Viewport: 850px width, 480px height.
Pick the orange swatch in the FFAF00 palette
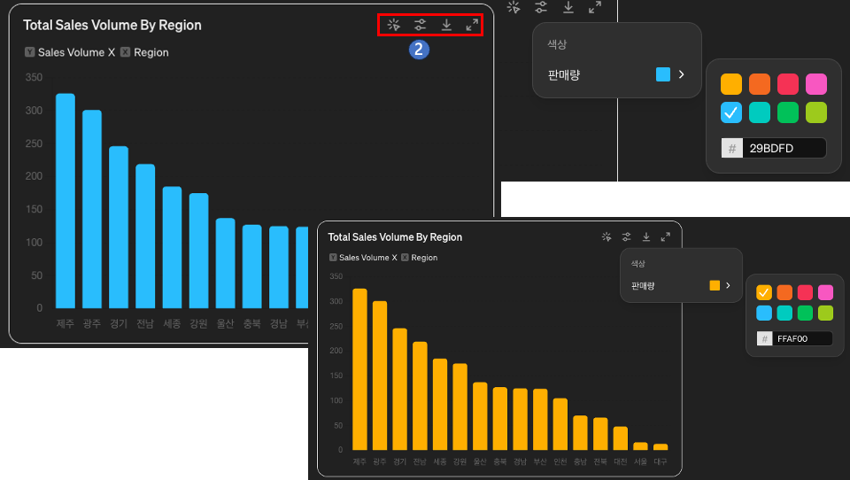(784, 292)
